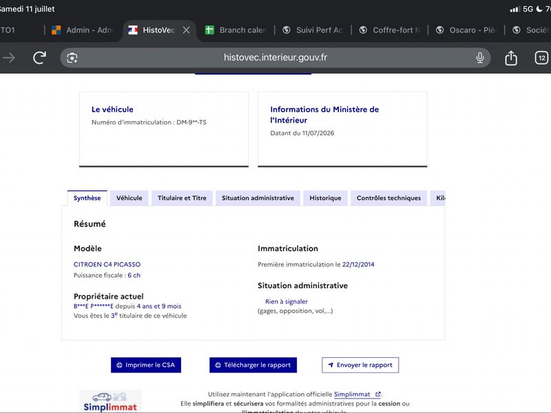Image resolution: width=551 pixels, height=413 pixels.
Task: Click the Imprimer le CSA button
Action: (146, 366)
